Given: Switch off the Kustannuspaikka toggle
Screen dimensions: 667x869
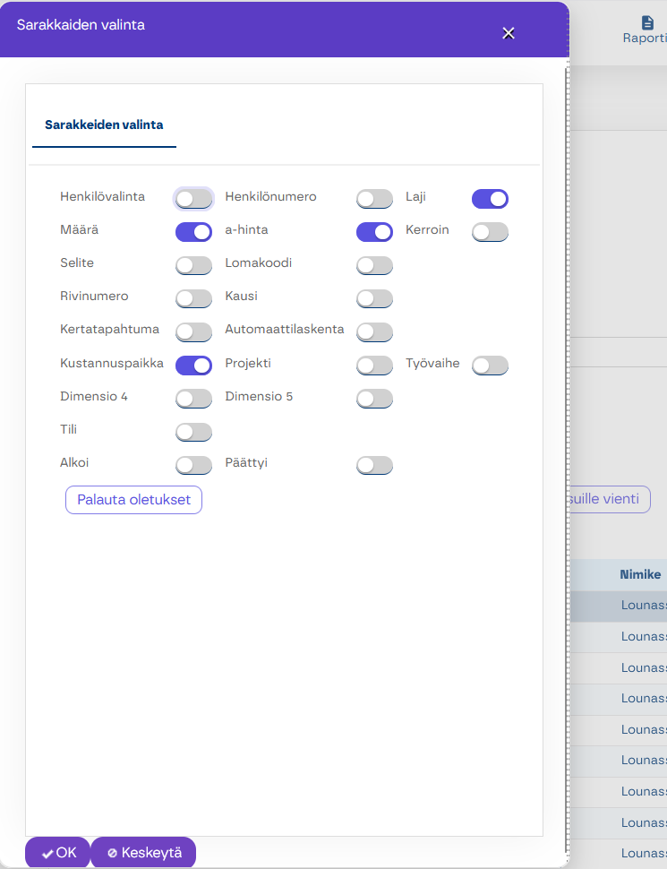Looking at the screenshot, I should 193,365.
